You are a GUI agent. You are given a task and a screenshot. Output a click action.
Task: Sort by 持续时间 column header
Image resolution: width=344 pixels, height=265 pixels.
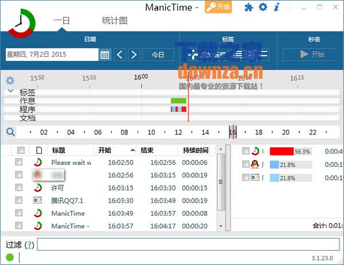(x=196, y=150)
